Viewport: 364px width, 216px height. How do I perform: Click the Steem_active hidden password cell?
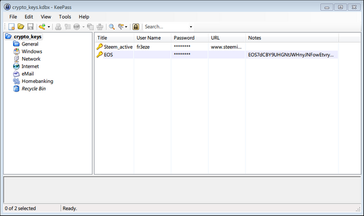(182, 47)
